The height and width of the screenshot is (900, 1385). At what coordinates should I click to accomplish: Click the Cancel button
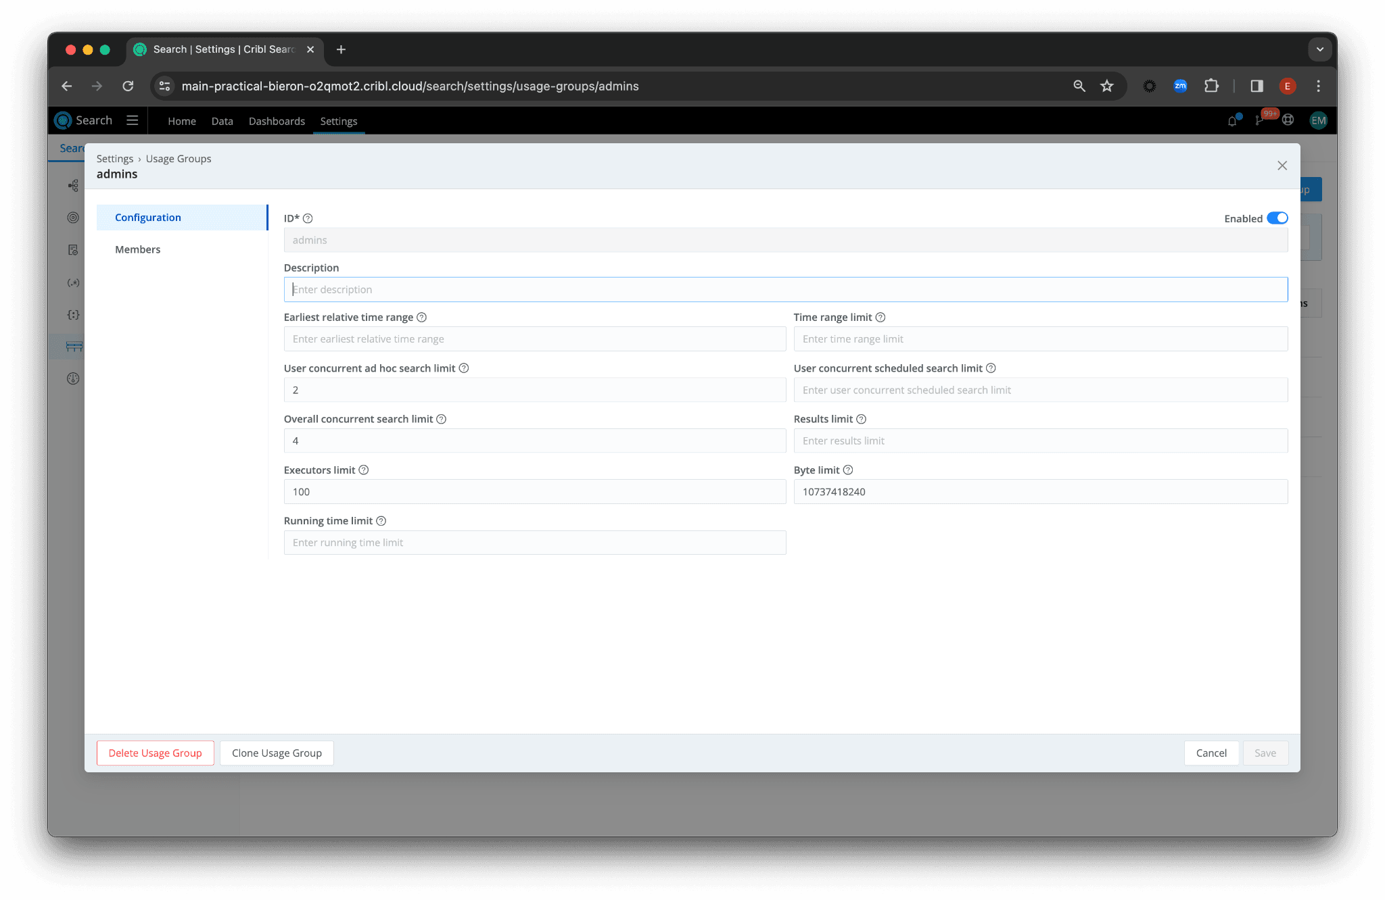pos(1211,753)
